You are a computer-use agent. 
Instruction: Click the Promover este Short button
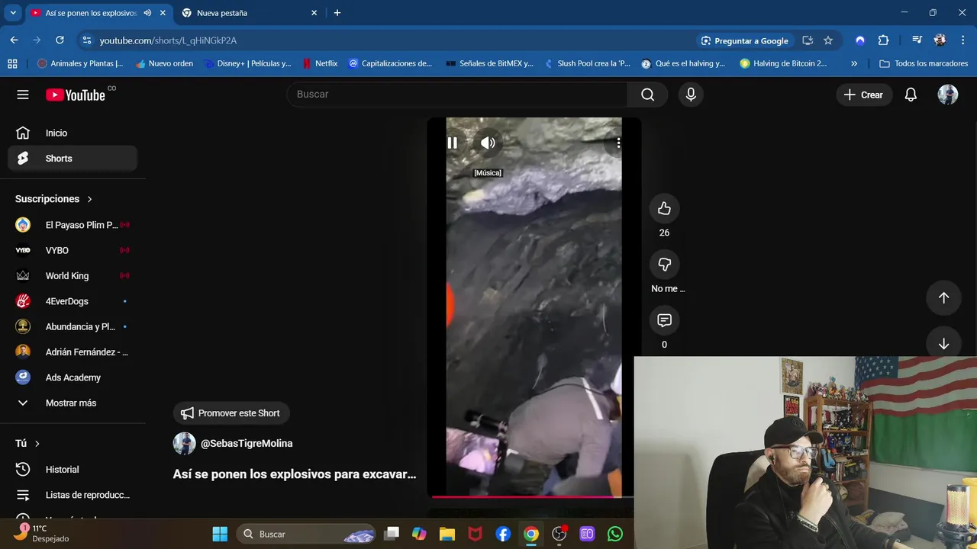(231, 413)
